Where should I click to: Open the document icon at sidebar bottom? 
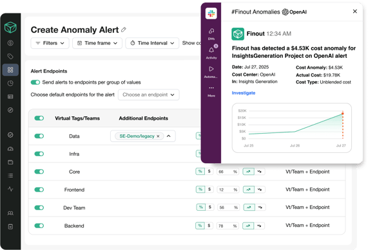[x=10, y=227]
